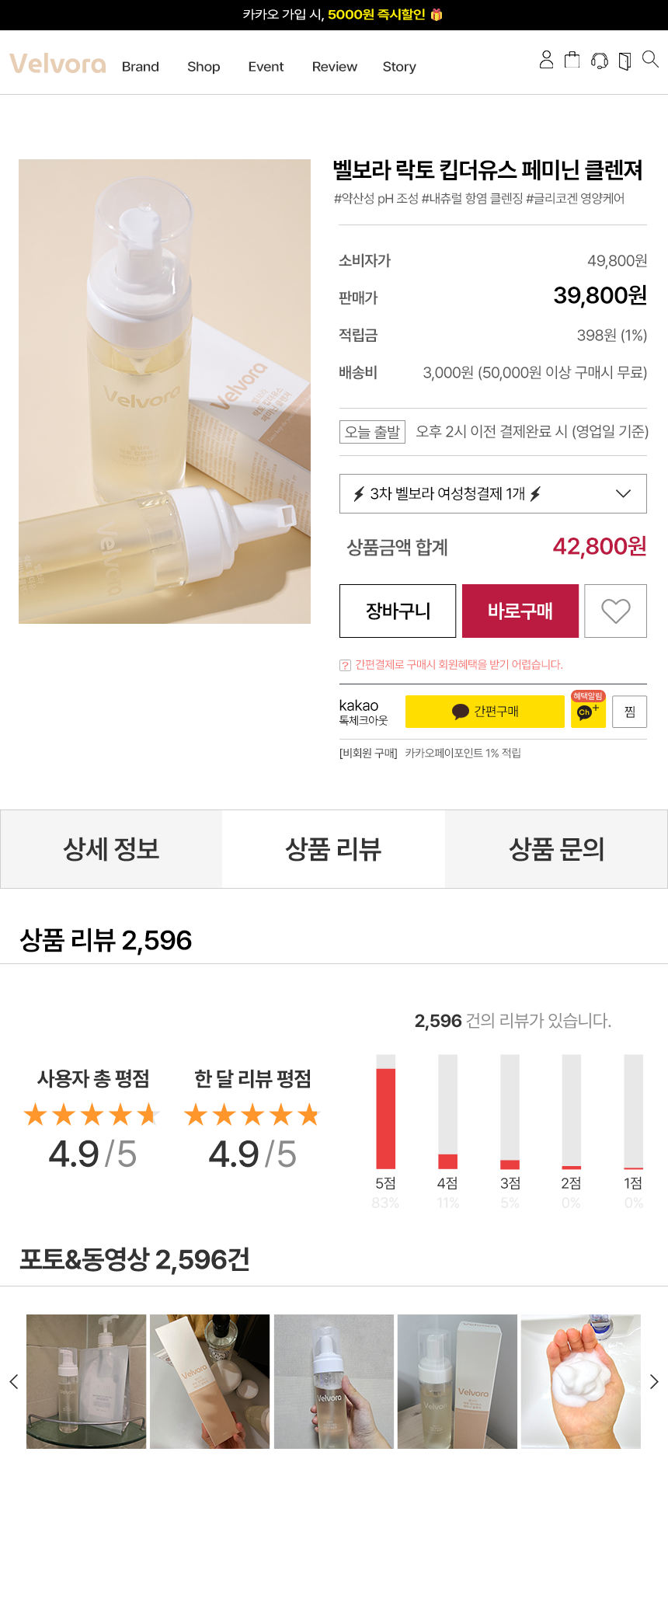Click the 장바구니 add to cart button
This screenshot has width=668, height=1605.
click(398, 611)
